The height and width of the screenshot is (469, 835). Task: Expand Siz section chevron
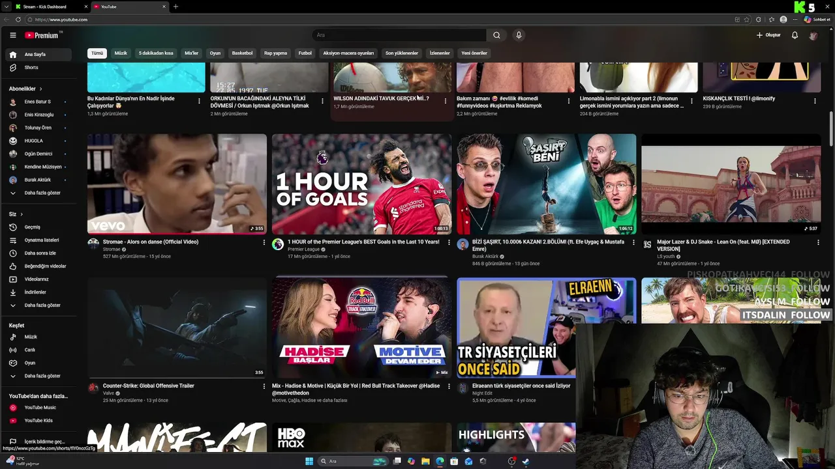click(x=21, y=214)
